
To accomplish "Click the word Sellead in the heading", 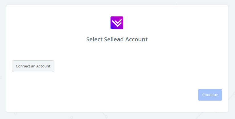I will (x=114, y=39).
